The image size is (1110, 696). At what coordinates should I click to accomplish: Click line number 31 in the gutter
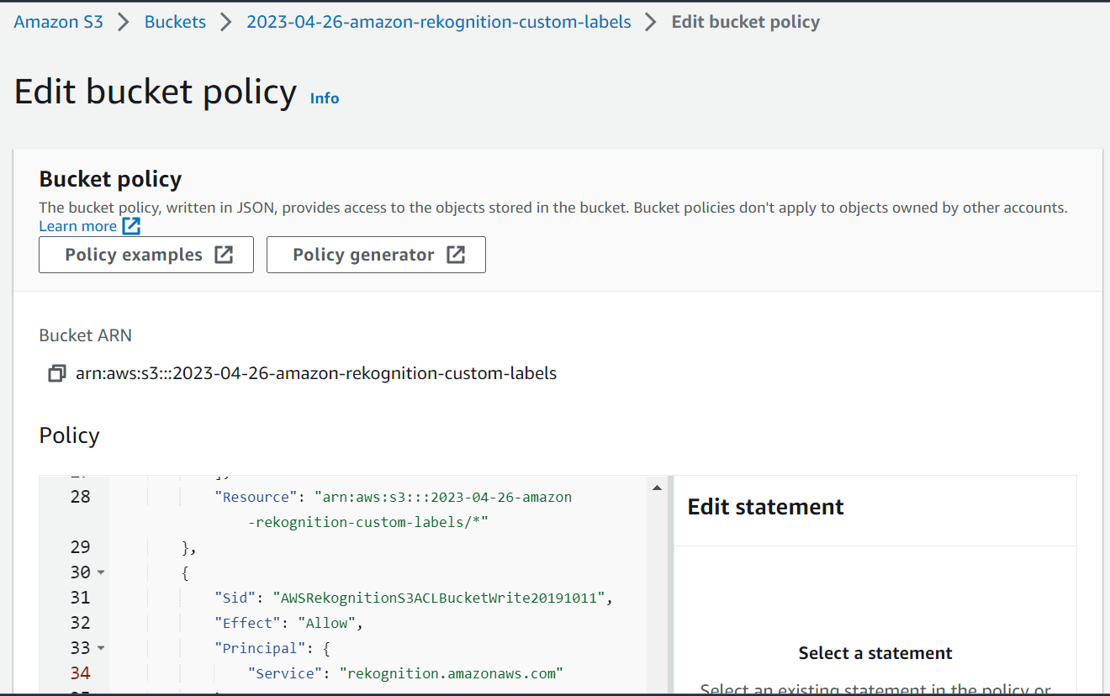[x=80, y=598]
